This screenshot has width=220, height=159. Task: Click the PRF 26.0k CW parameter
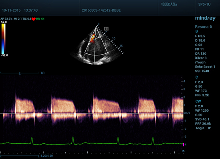tap(203, 124)
